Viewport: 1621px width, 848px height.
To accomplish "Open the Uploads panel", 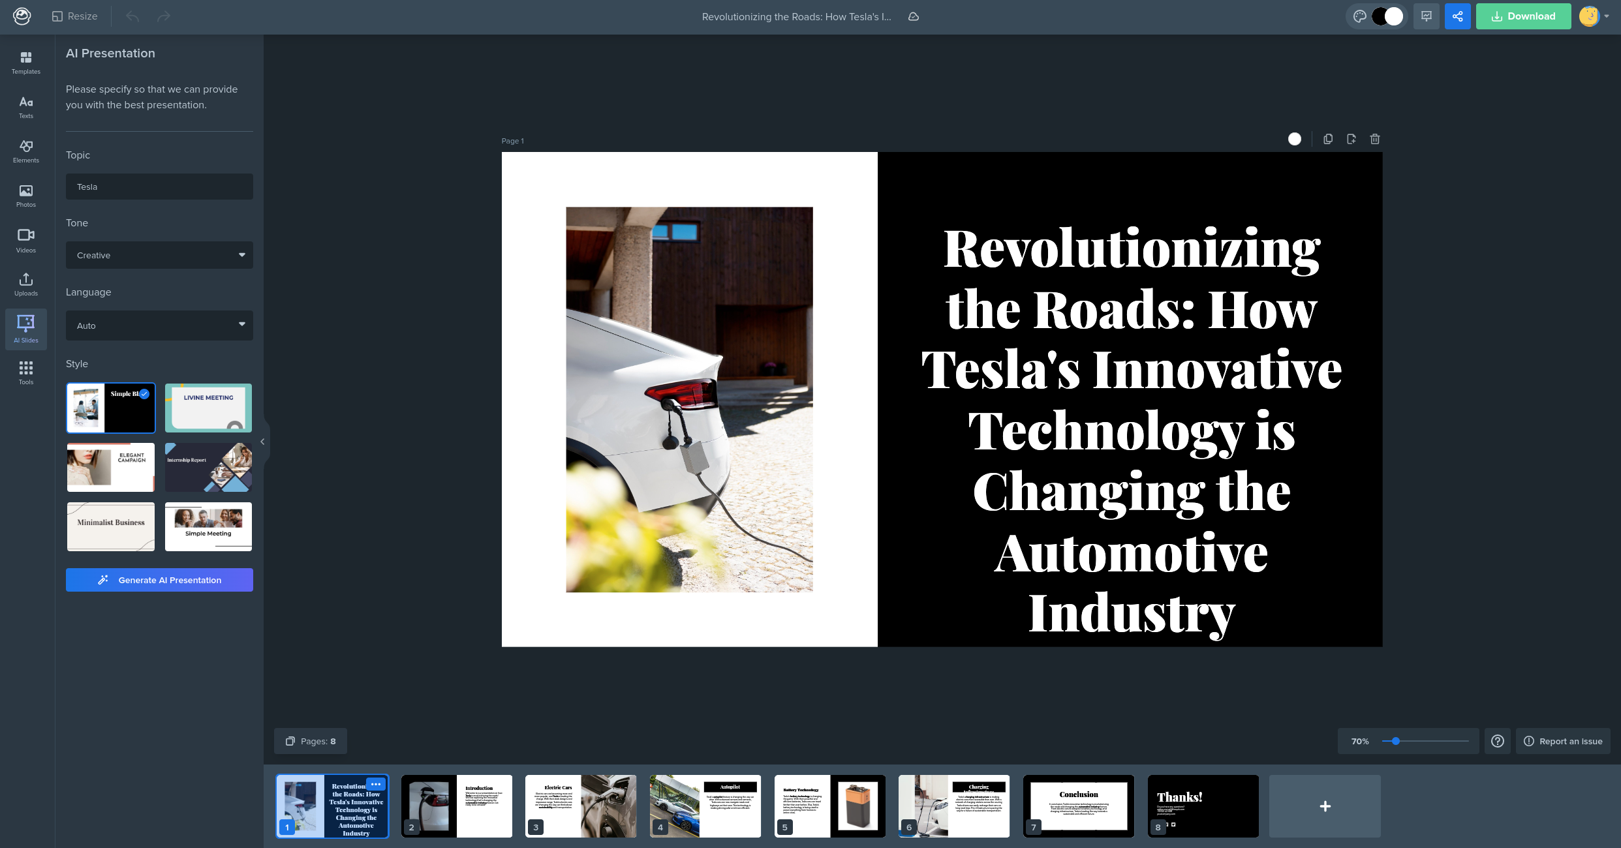I will coord(26,284).
